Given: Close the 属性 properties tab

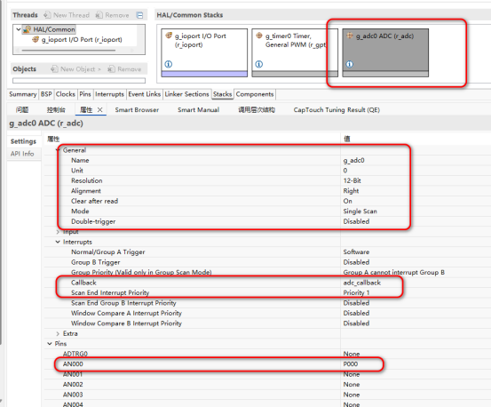Looking at the screenshot, I should tap(100, 109).
